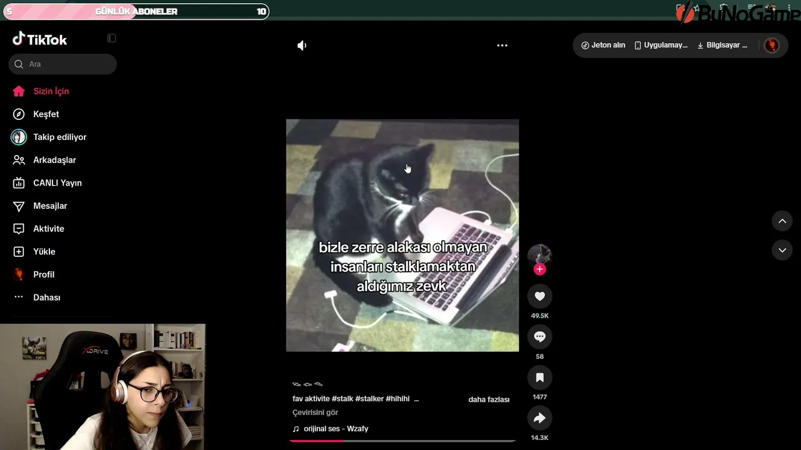Share the video with arrow icon
The height and width of the screenshot is (450, 801).
[539, 418]
